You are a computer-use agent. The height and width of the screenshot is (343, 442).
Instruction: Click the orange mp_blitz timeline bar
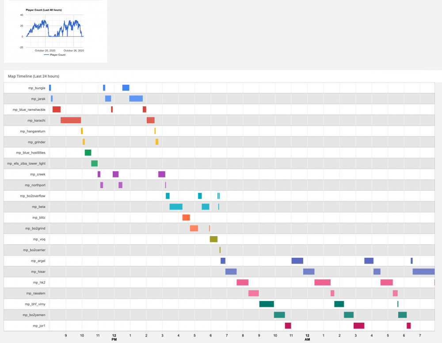[186, 217]
